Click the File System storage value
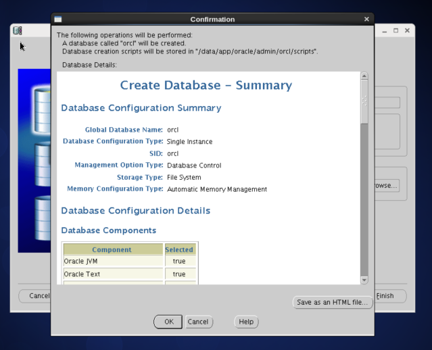 184,177
